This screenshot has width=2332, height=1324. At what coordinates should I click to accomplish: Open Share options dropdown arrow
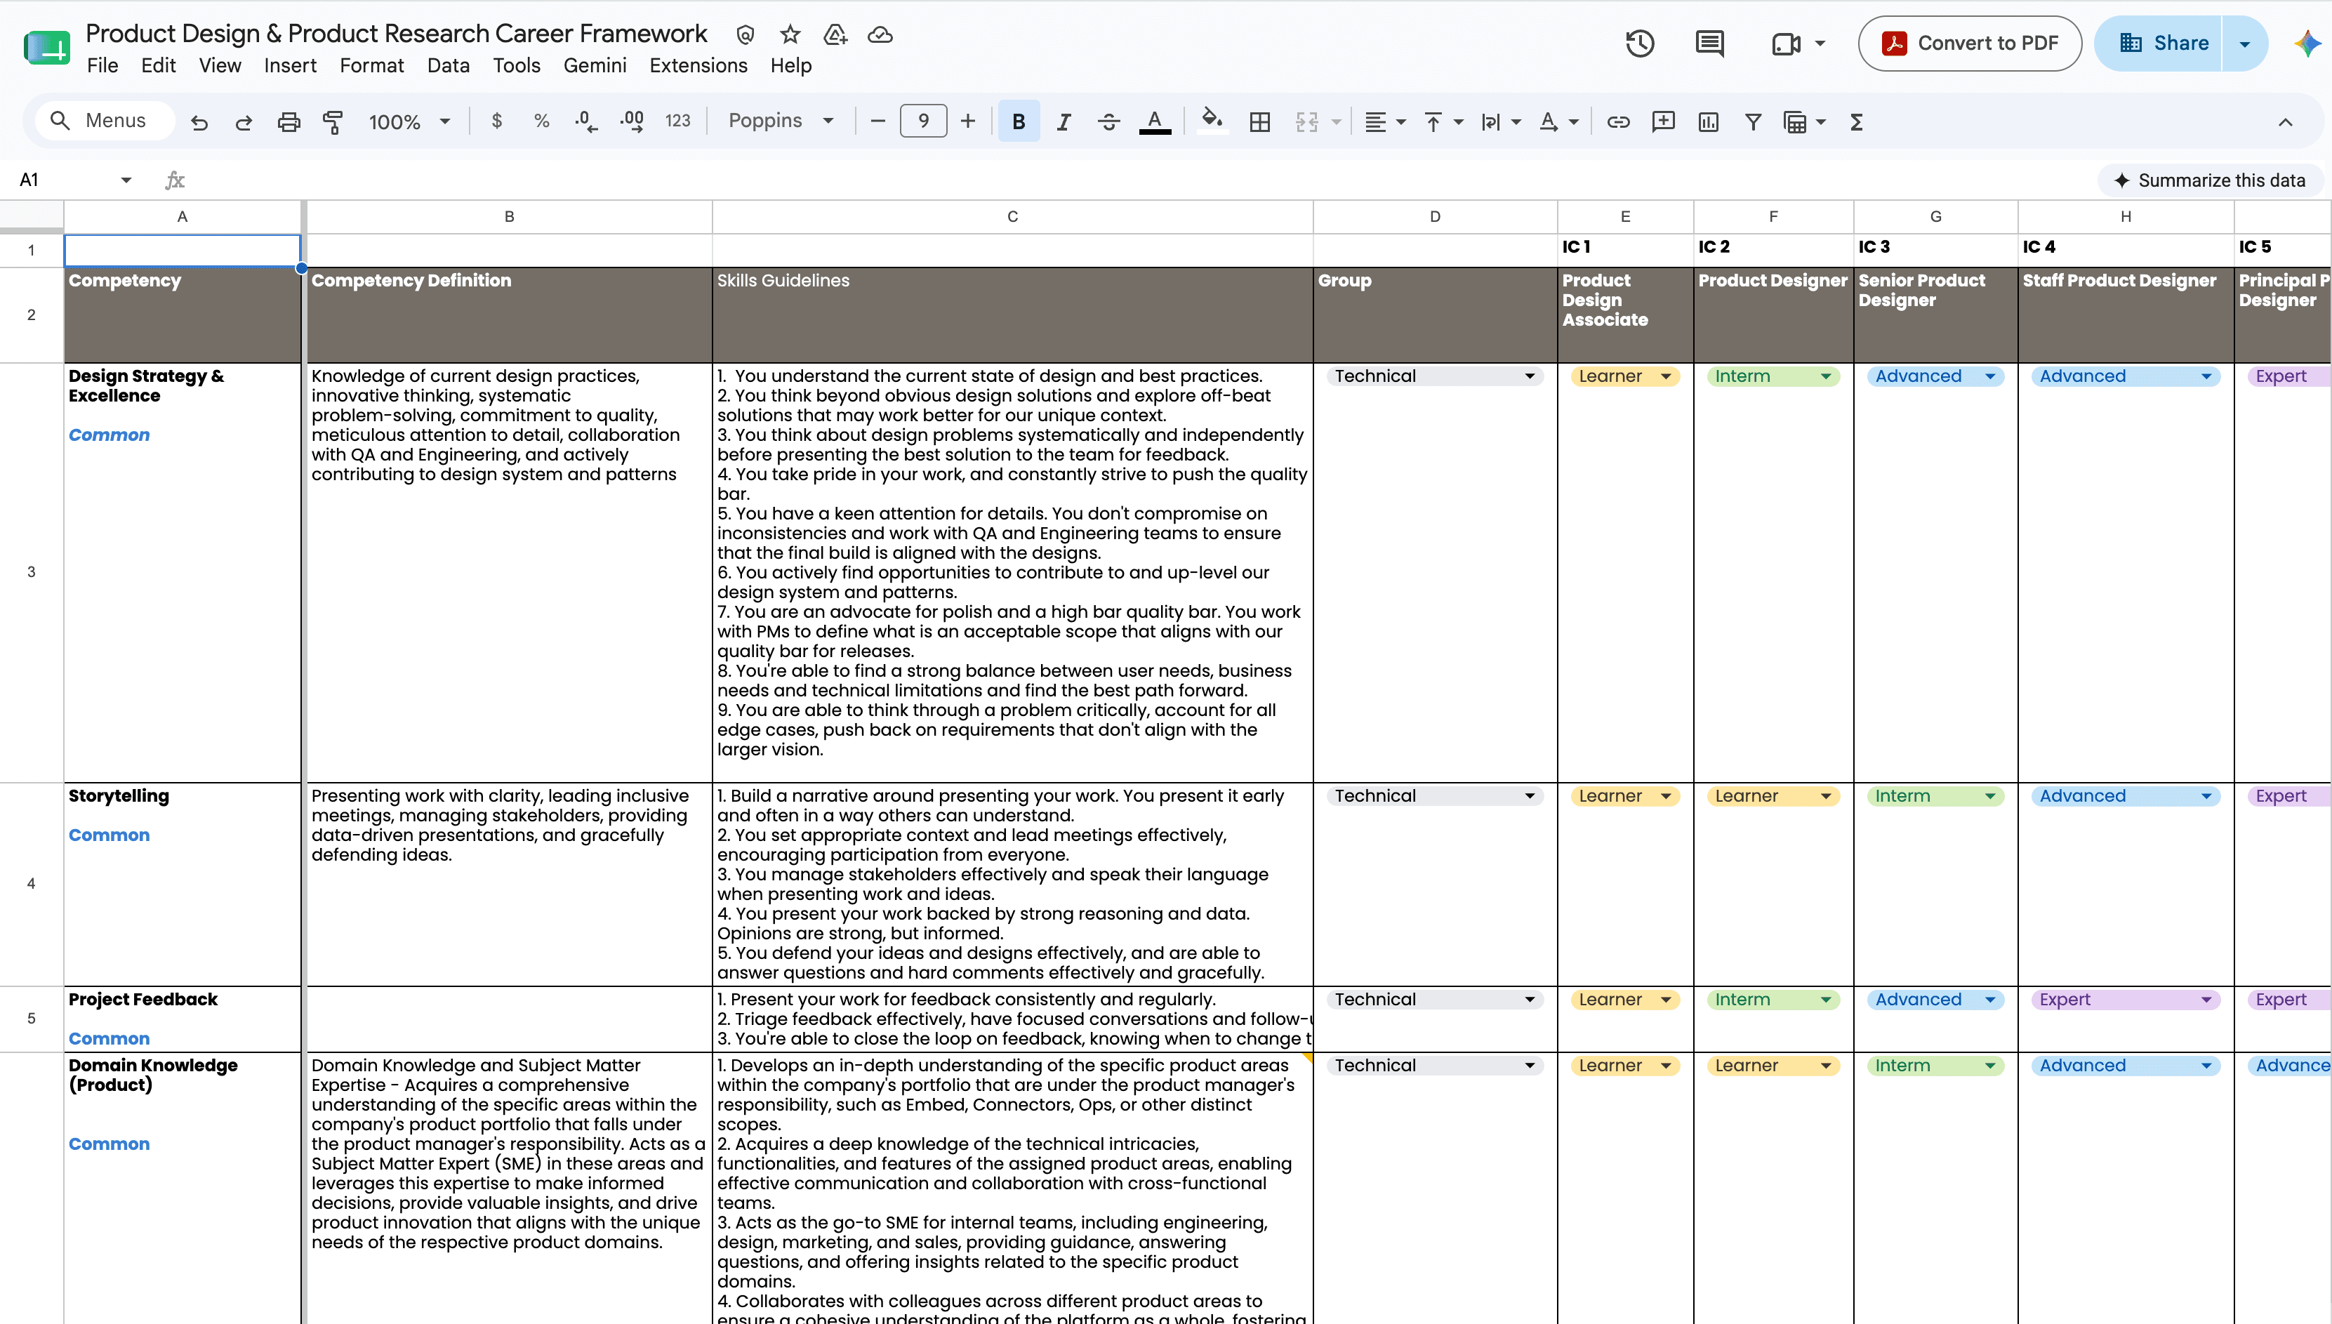click(x=2245, y=44)
